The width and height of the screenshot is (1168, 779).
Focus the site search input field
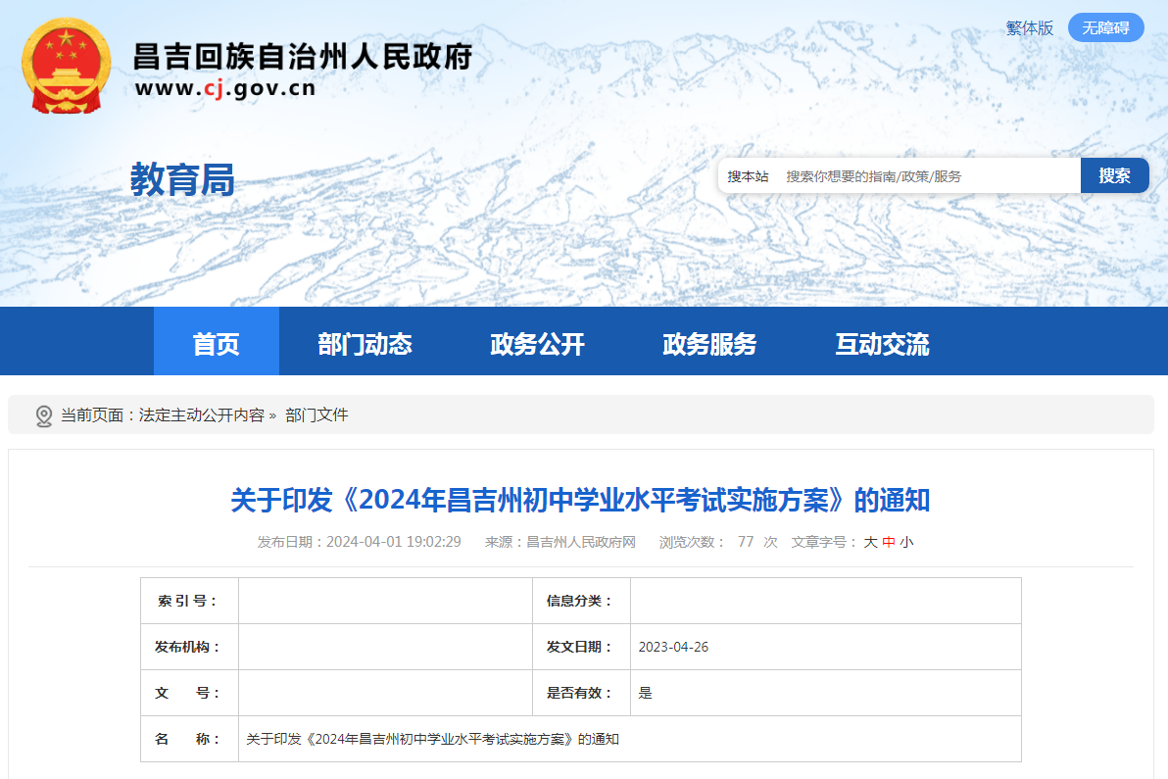(927, 176)
